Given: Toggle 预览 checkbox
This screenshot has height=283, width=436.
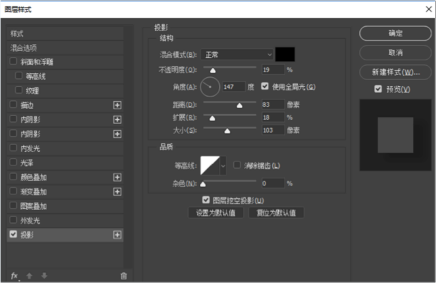Looking at the screenshot, I should 378,89.
